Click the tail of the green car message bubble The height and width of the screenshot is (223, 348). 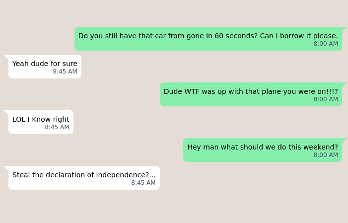(x=344, y=29)
